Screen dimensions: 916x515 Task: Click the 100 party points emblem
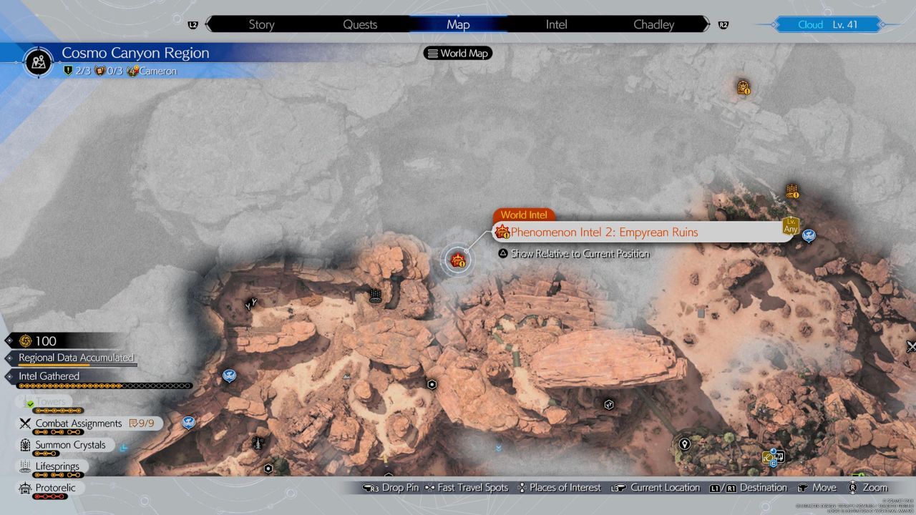point(26,341)
